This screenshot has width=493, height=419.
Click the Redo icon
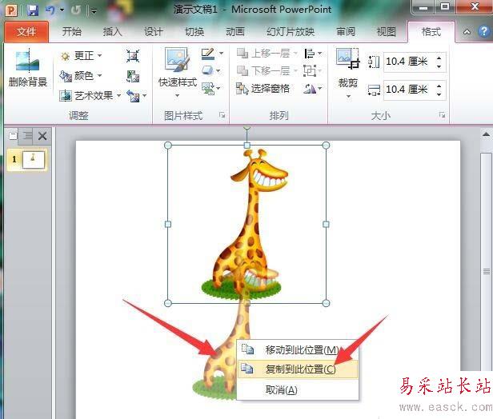tap(76, 10)
